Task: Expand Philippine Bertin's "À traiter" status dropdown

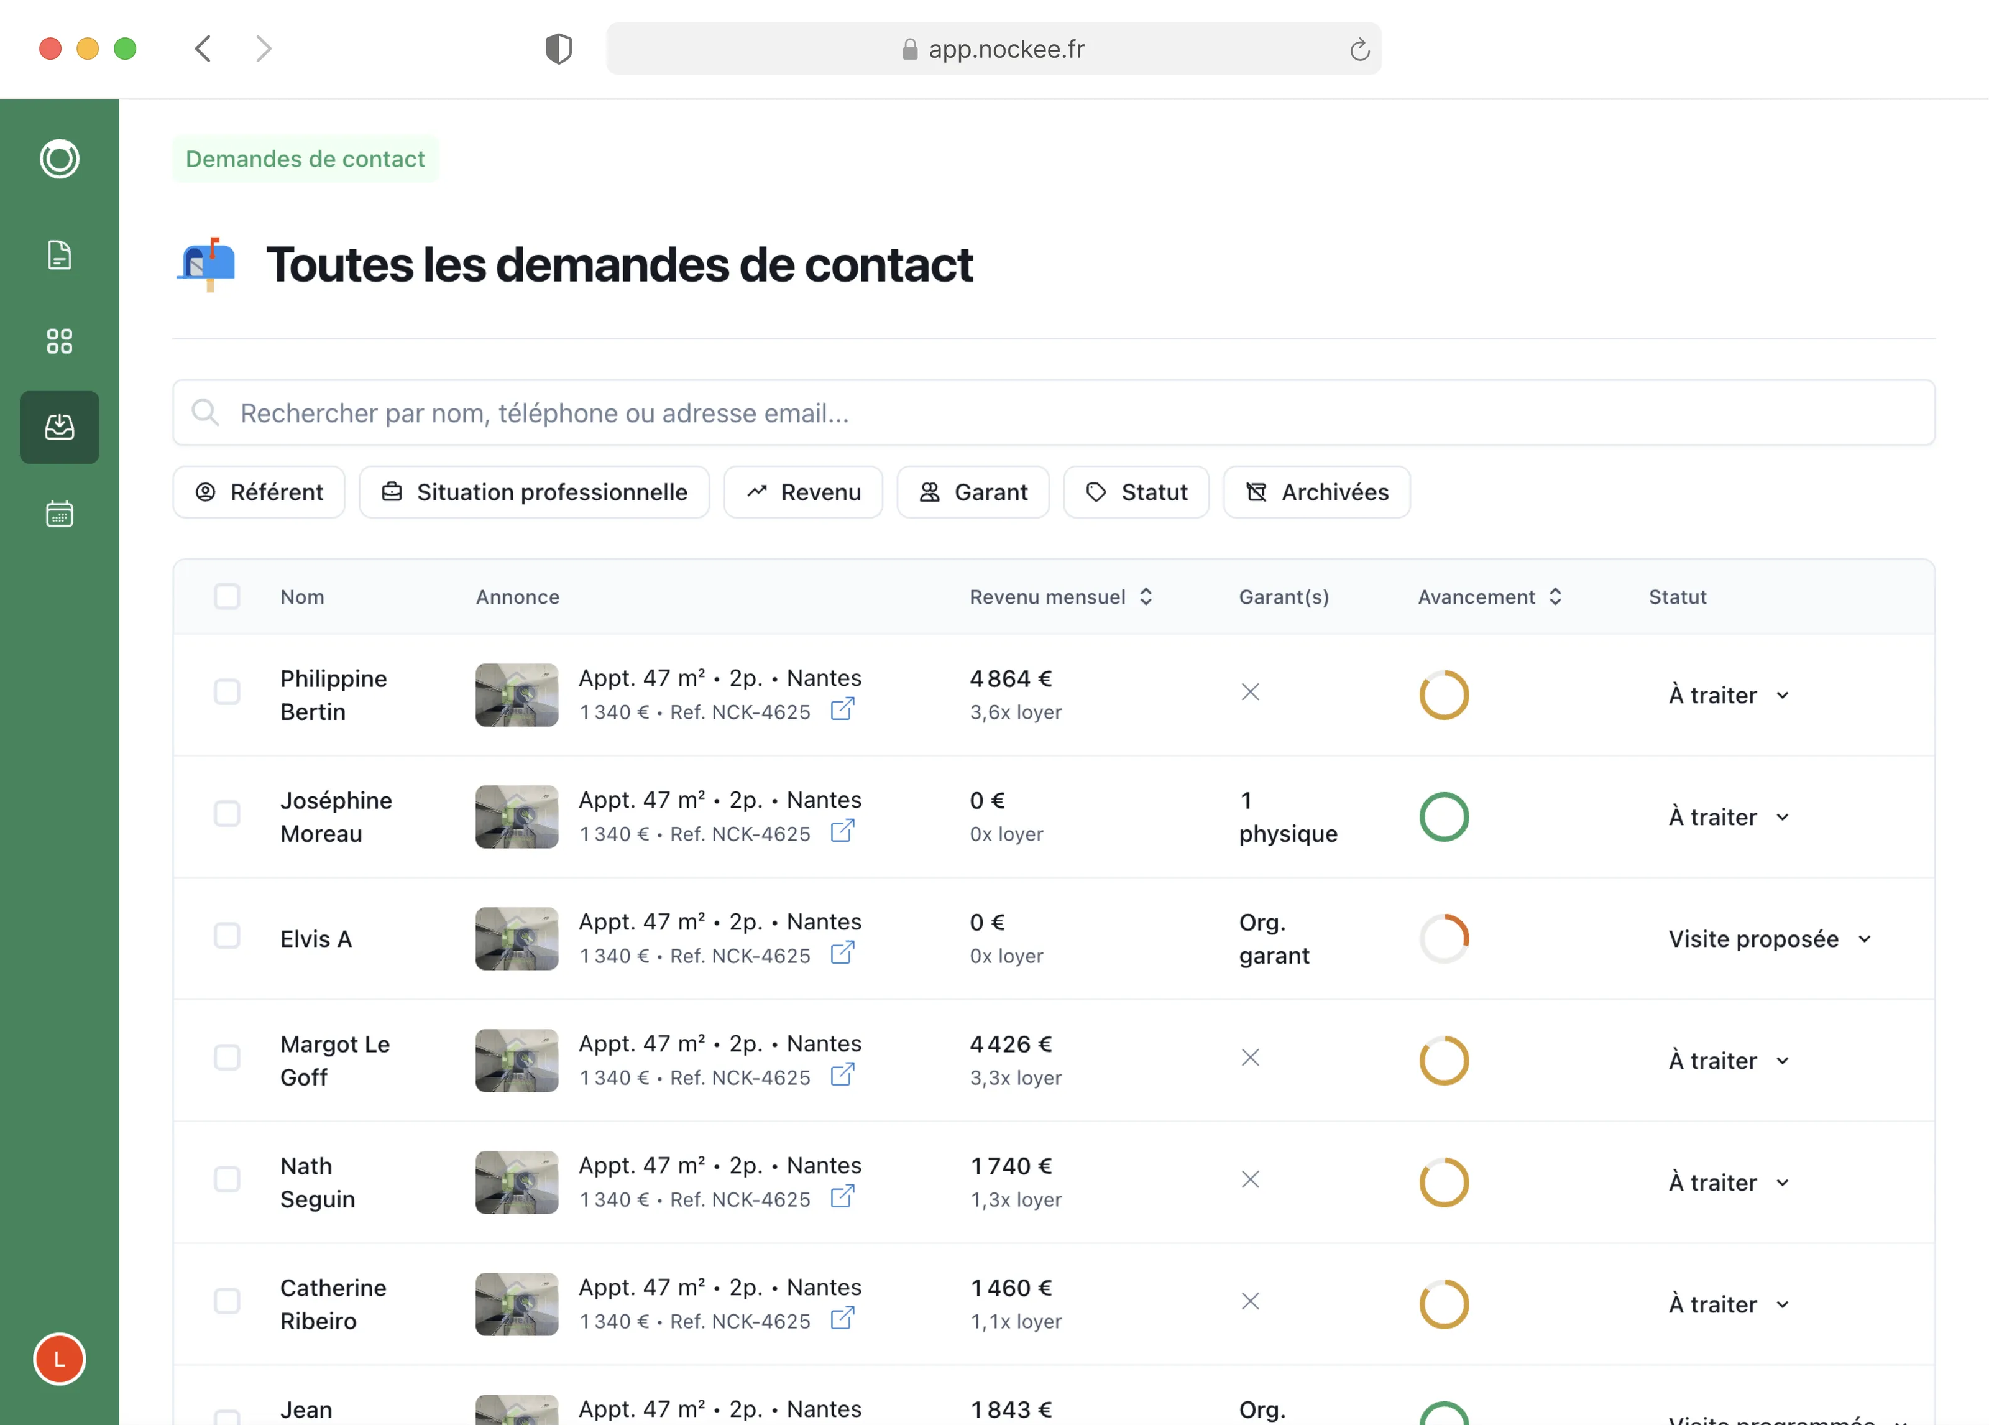Action: (x=1729, y=695)
